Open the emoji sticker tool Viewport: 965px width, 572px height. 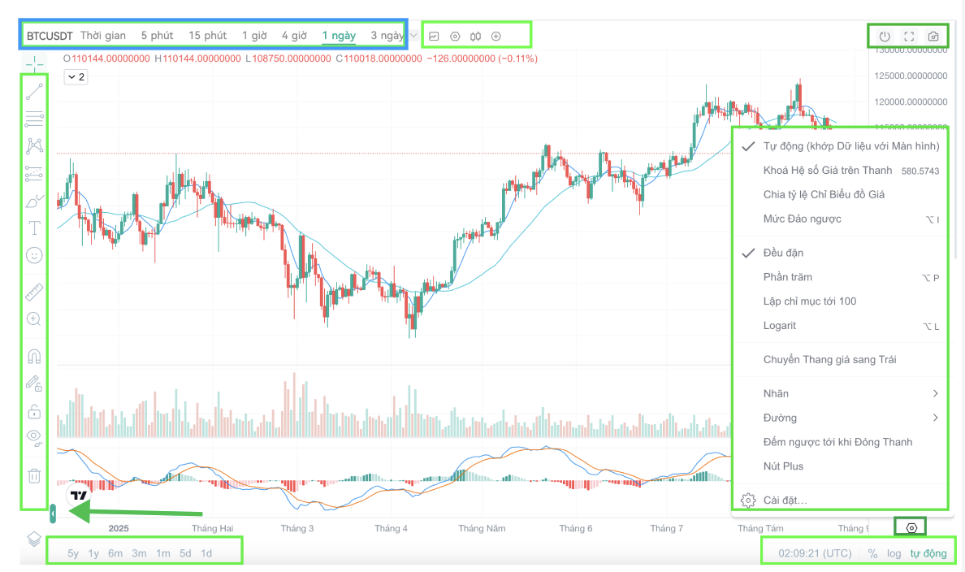pyautogui.click(x=34, y=255)
